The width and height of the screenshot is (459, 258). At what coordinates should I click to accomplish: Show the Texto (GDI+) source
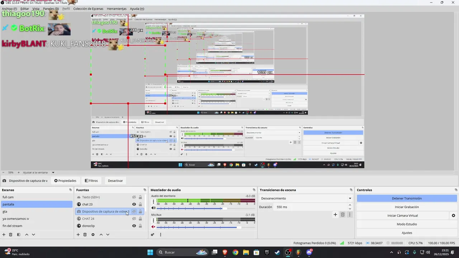pos(134,197)
